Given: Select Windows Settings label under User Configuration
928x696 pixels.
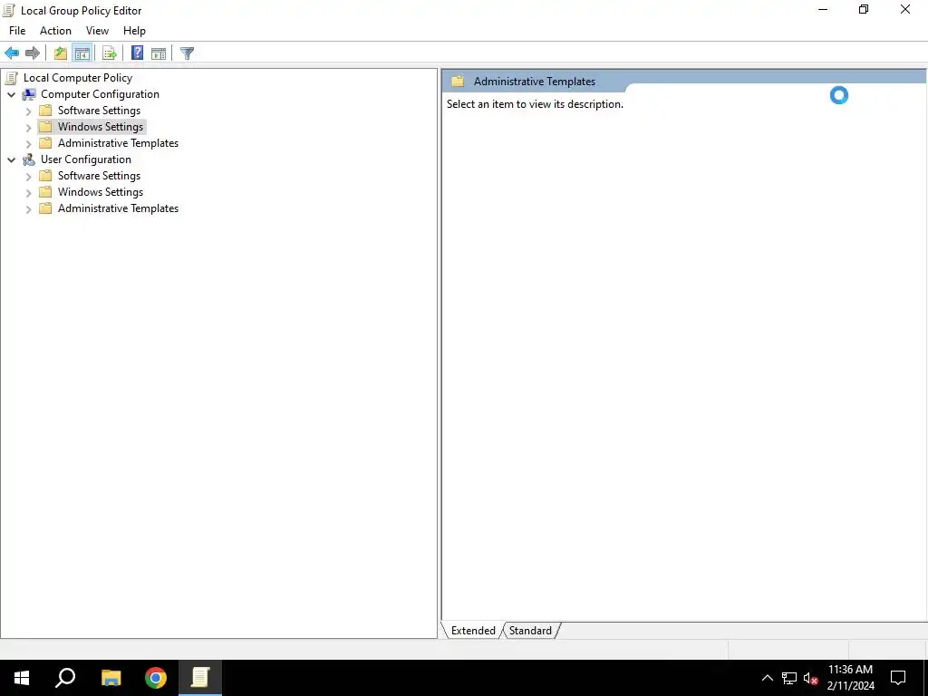Looking at the screenshot, I should pyautogui.click(x=100, y=192).
